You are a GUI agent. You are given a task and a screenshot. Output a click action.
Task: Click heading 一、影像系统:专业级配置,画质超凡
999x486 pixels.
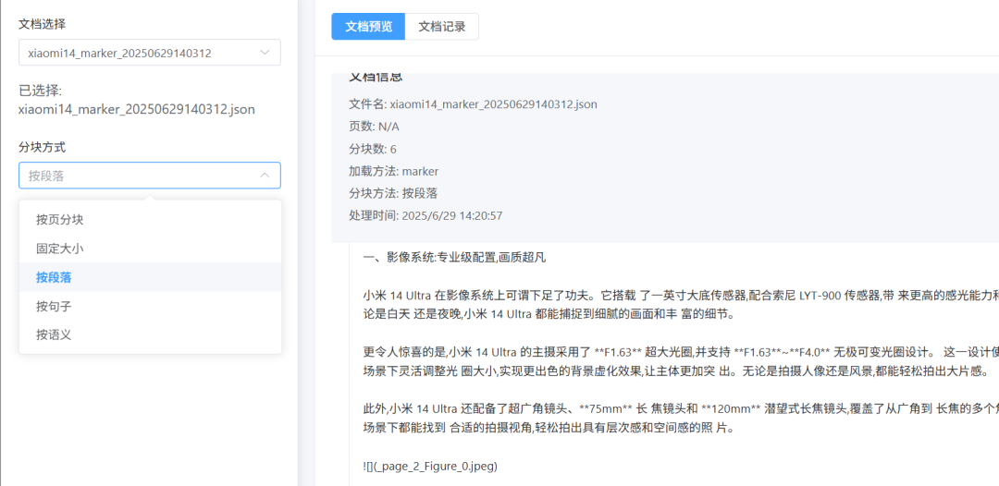tap(454, 259)
